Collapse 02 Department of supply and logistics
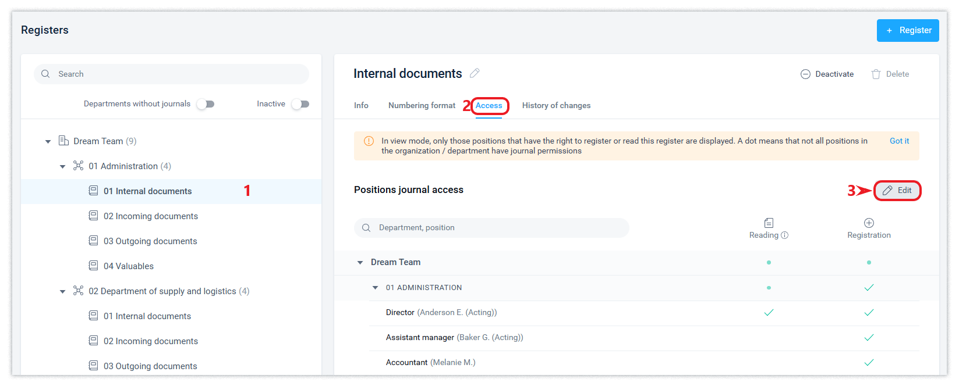 click(x=63, y=291)
